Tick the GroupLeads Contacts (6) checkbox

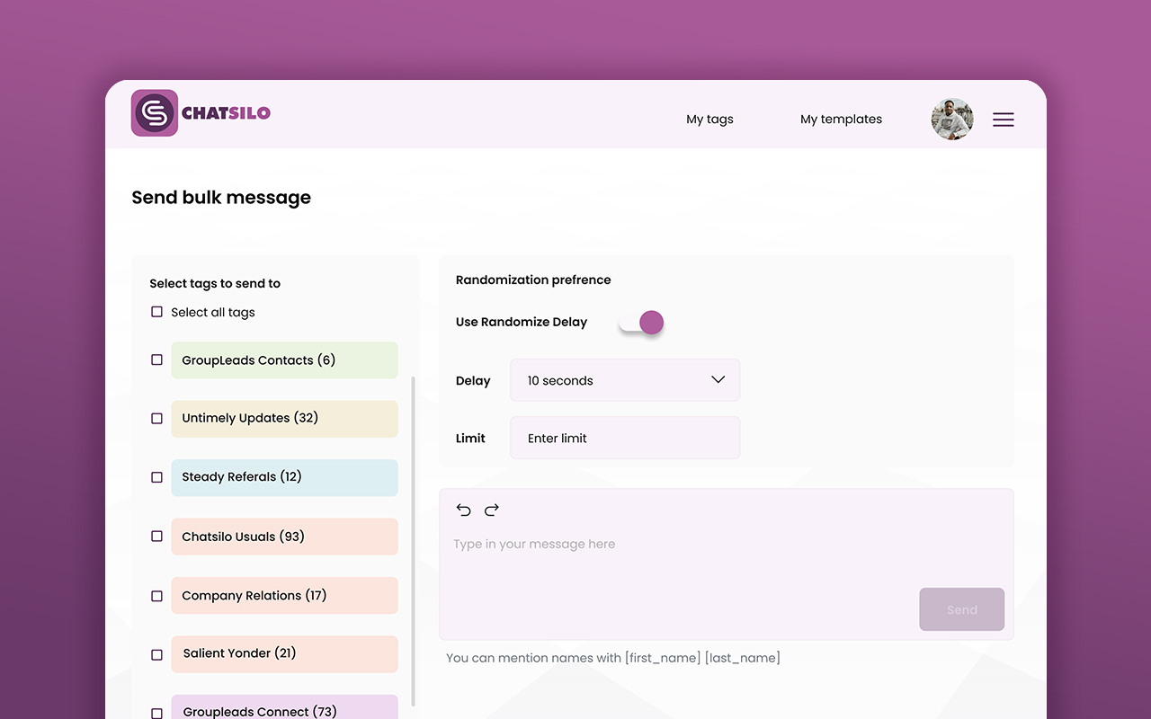point(156,359)
